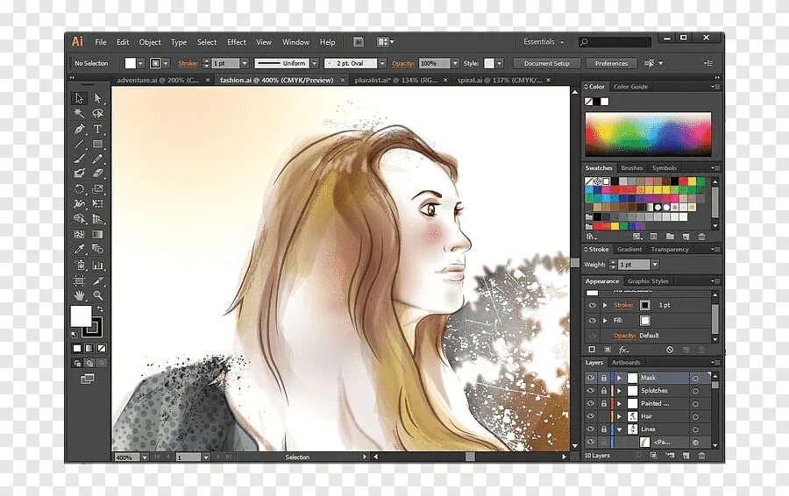
Task: Open the Effect menu
Action: tap(237, 42)
